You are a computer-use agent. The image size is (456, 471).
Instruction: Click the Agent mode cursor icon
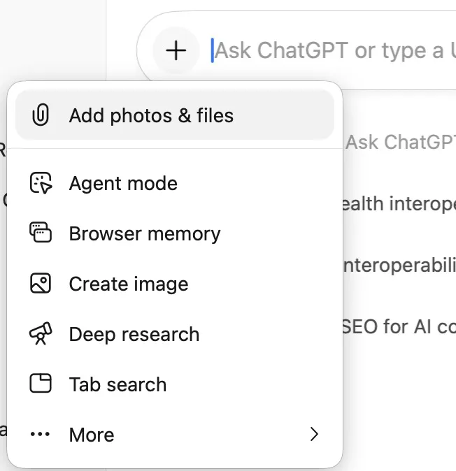click(x=41, y=183)
